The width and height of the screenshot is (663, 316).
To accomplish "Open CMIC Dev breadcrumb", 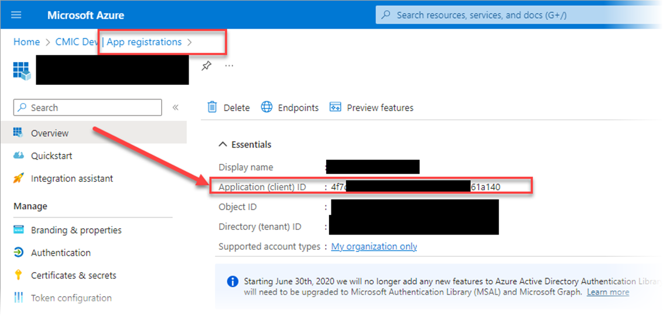I will click(x=77, y=42).
